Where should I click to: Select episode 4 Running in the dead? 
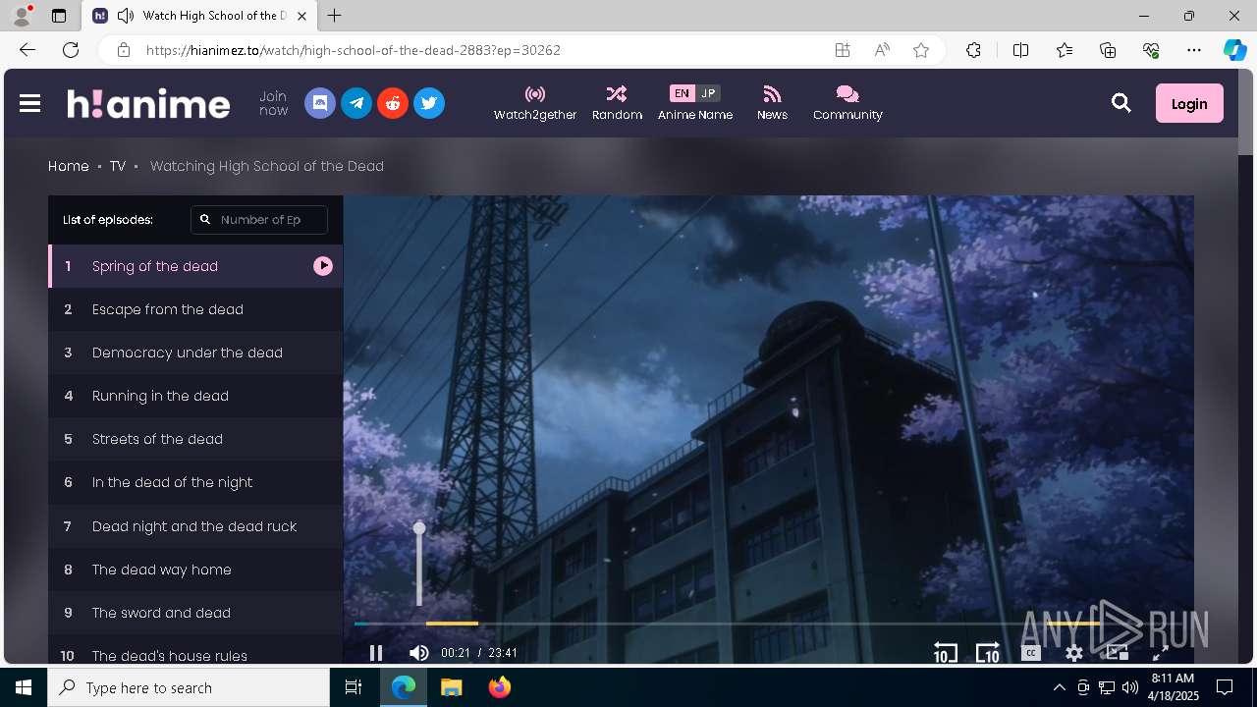point(195,396)
